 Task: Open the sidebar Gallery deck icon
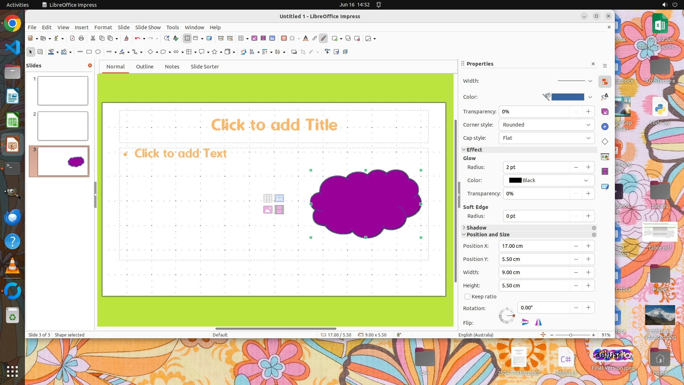coord(605,112)
